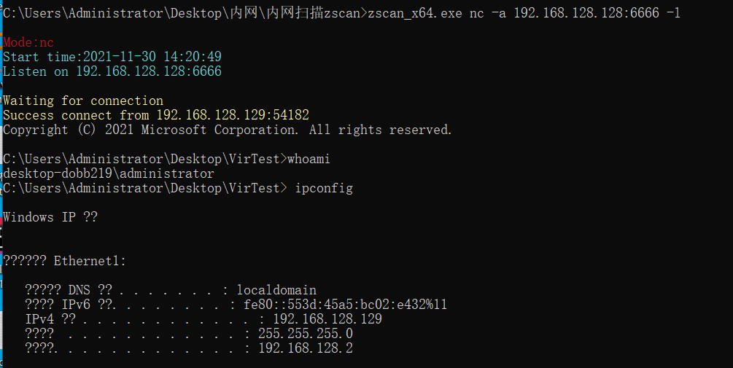The width and height of the screenshot is (733, 368).
Task: Click the subnet mask 255.255.255.0
Action: (306, 334)
